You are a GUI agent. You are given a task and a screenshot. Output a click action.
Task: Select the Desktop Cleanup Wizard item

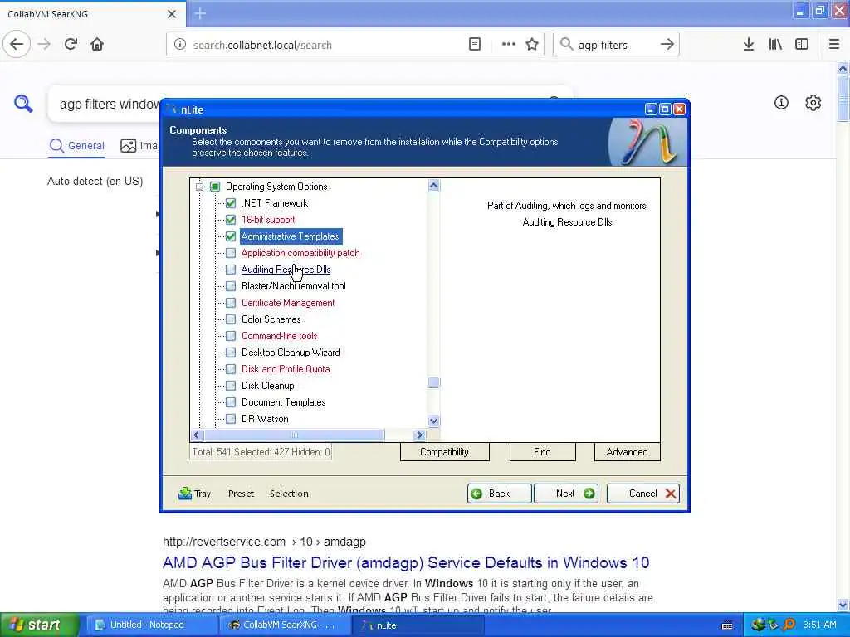[x=291, y=352]
